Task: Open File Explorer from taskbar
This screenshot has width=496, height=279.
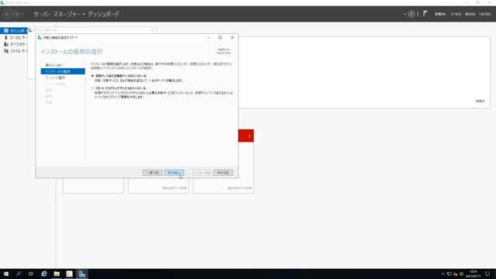Action: pos(57,274)
